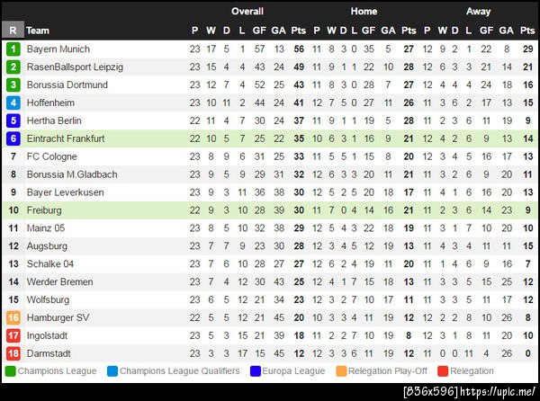
Task: Click Ingolstadt's red rank 17 badge
Action: pos(13,335)
